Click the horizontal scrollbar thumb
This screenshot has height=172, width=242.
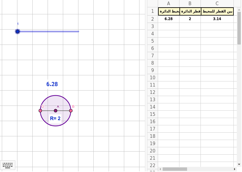[x=175, y=169]
